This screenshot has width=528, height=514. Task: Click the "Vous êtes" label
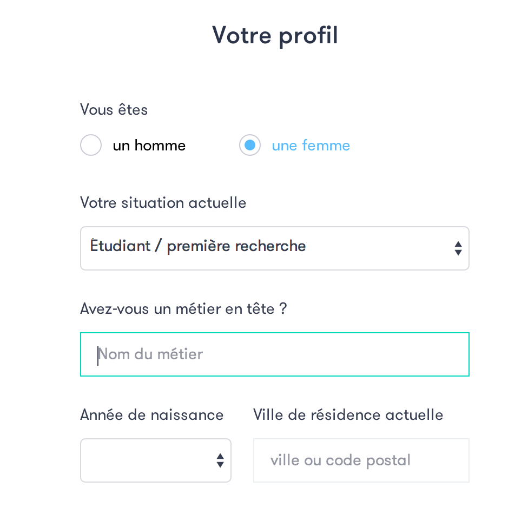[114, 110]
